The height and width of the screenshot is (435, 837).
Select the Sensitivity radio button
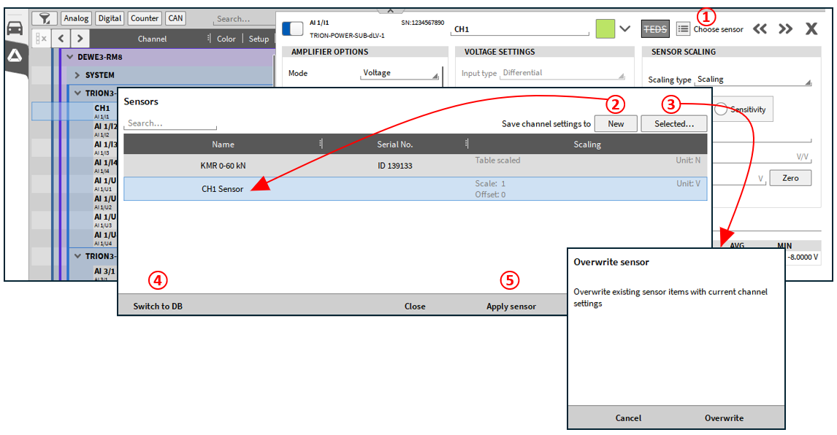722,109
